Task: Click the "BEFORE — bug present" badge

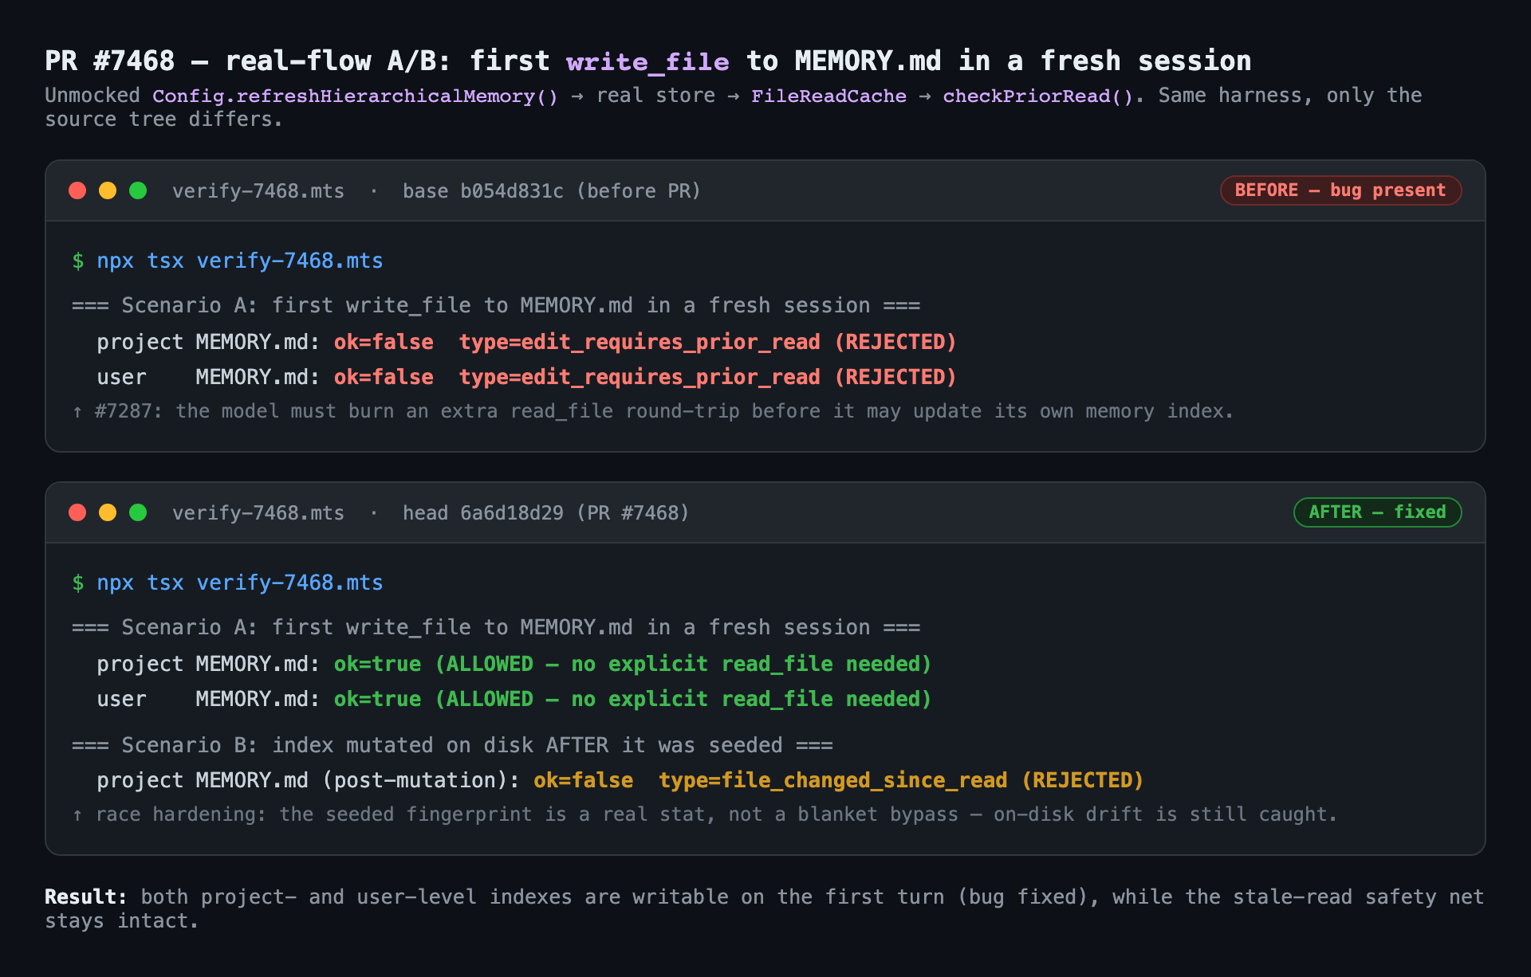Action: pos(1340,190)
